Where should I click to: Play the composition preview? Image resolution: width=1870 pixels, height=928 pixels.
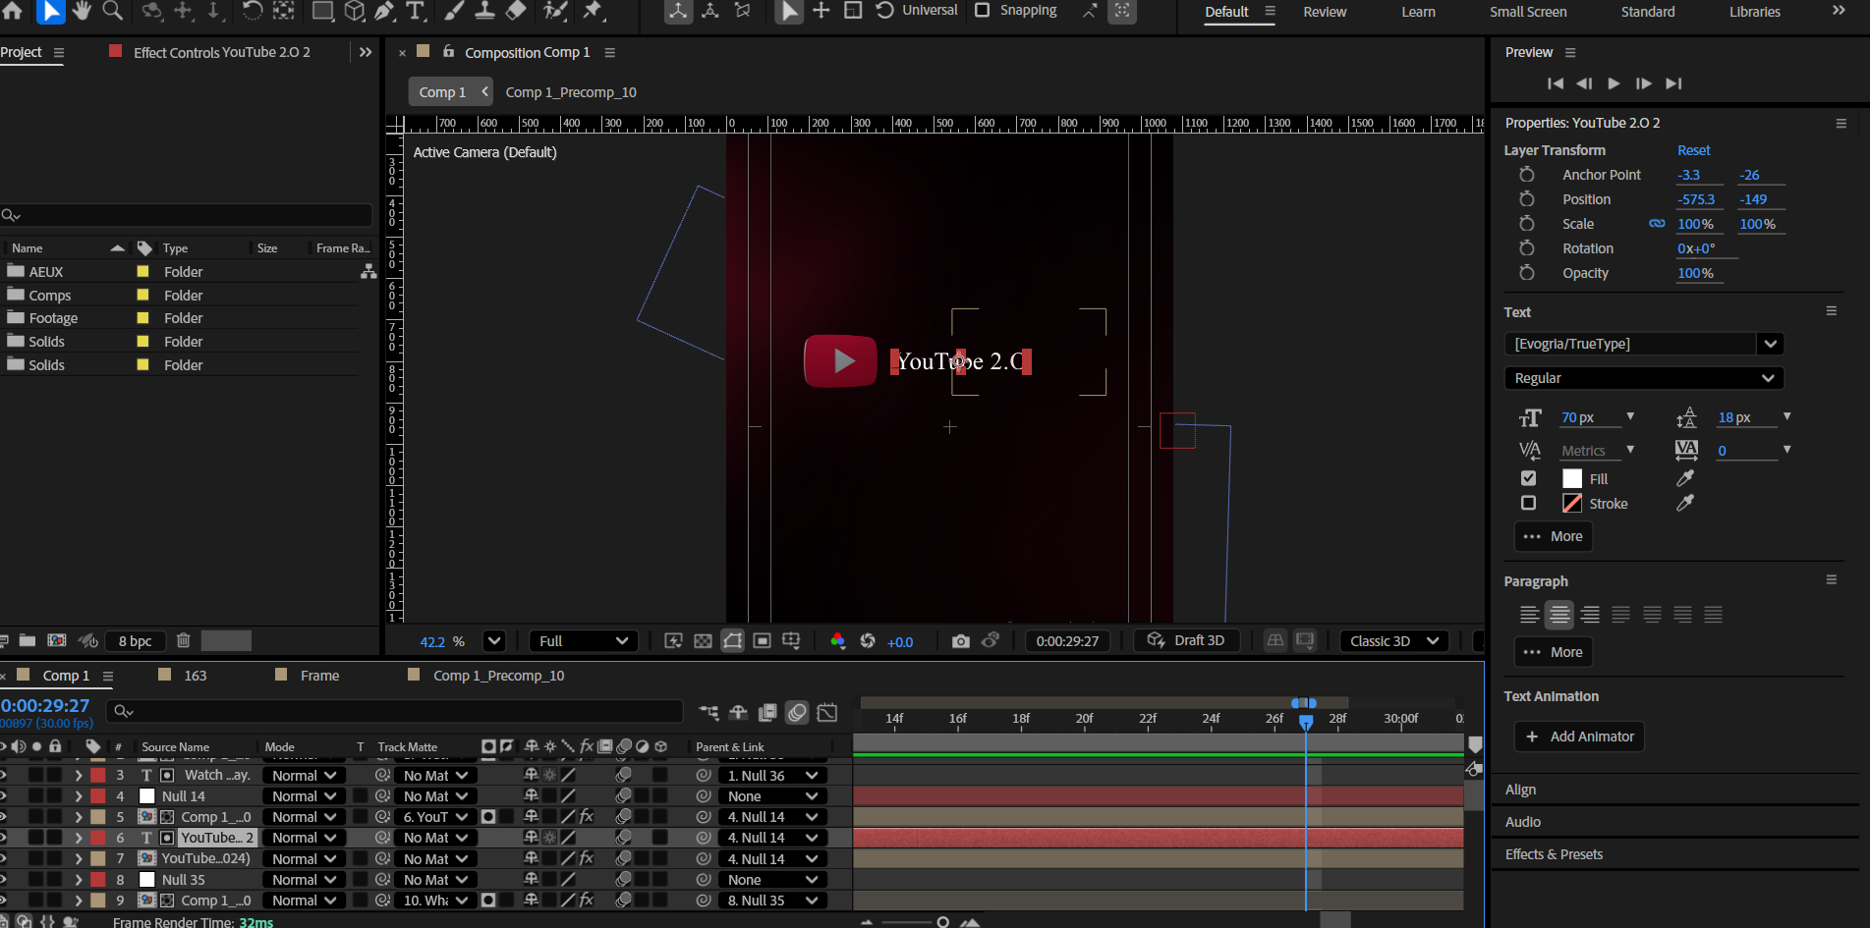1614,83
